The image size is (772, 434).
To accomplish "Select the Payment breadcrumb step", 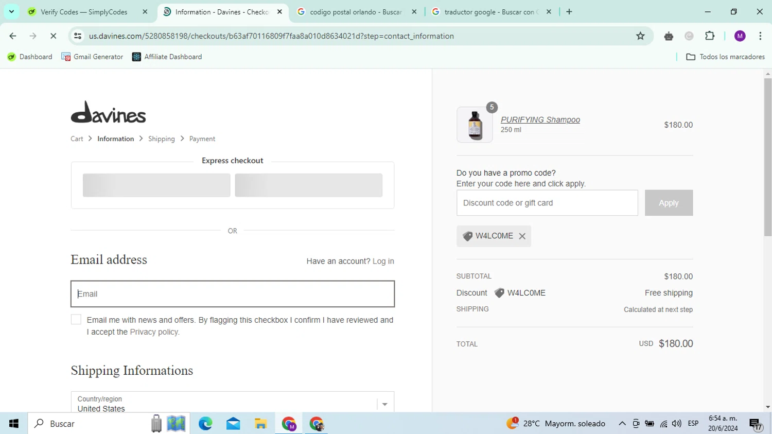I will 202,139.
